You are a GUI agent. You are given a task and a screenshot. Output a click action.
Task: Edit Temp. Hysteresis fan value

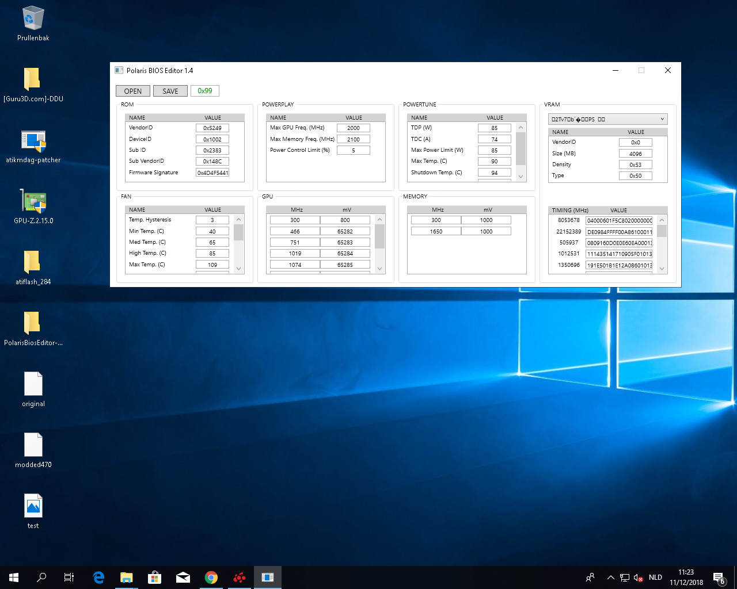tap(212, 220)
